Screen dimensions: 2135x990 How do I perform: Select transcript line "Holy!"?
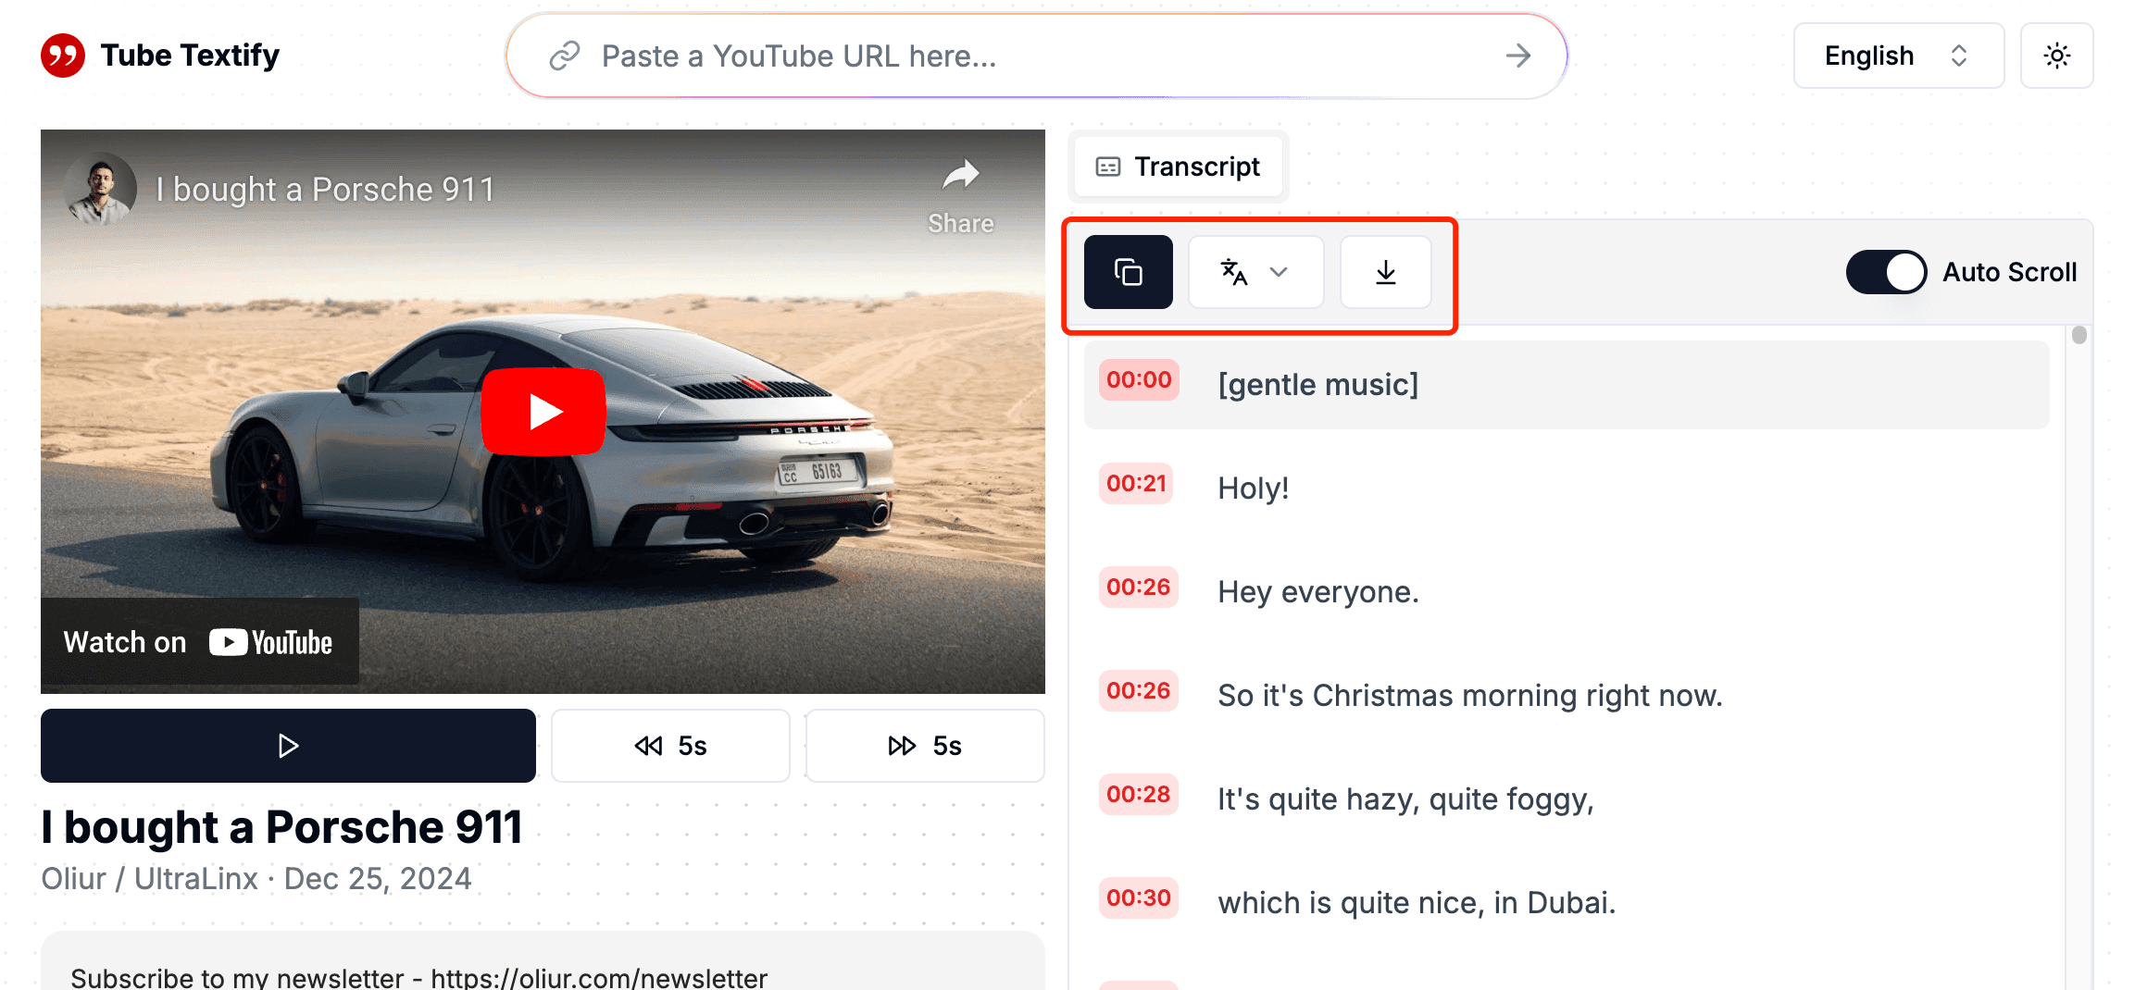(x=1253, y=488)
